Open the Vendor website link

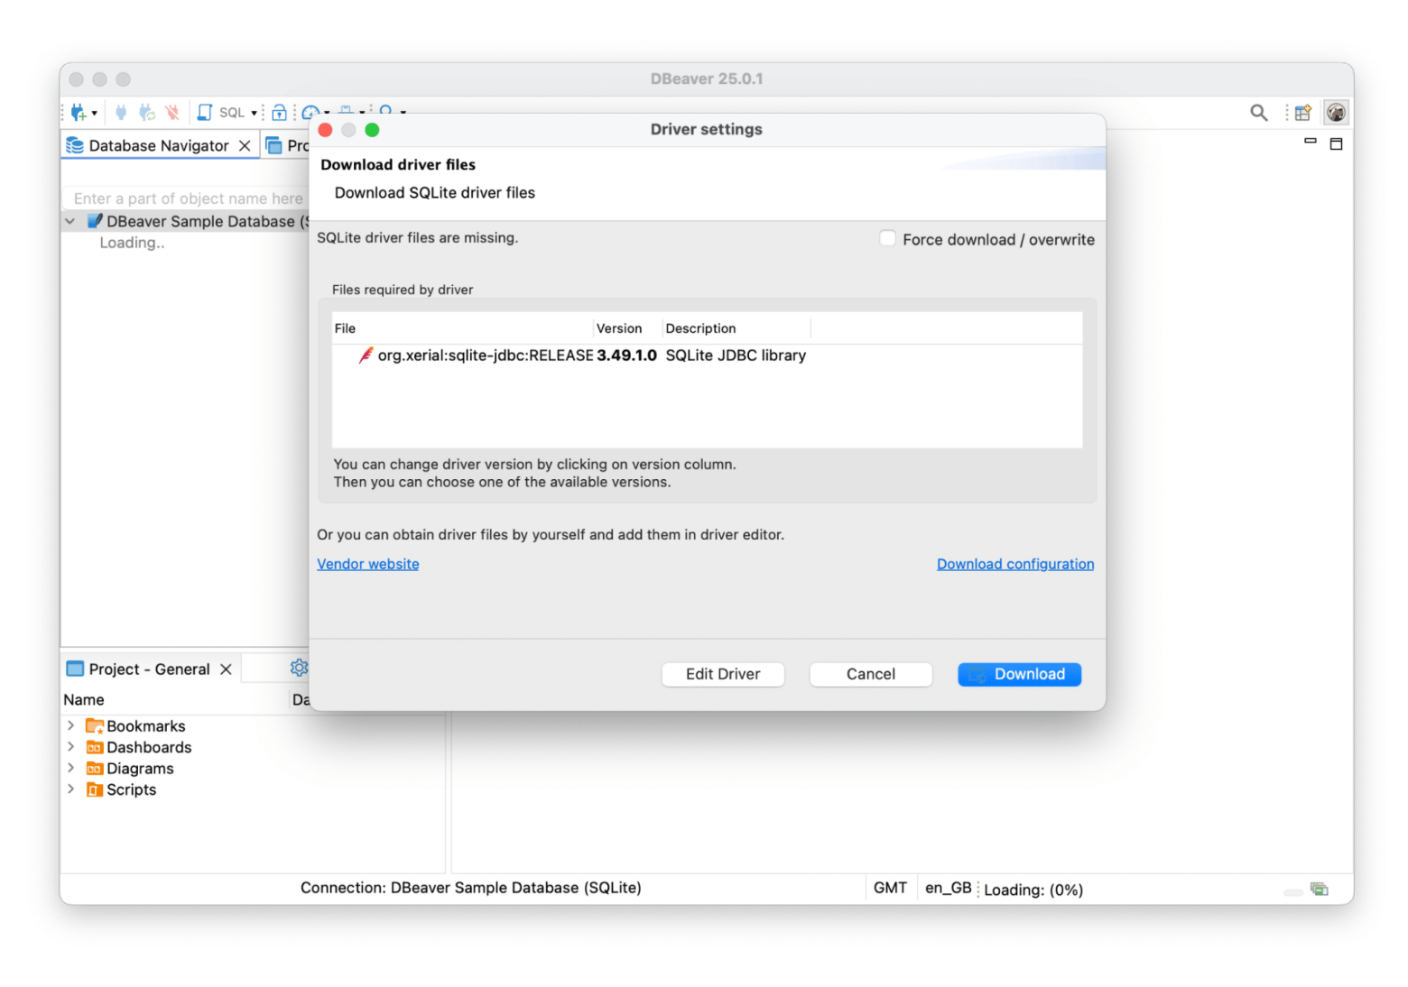367,564
